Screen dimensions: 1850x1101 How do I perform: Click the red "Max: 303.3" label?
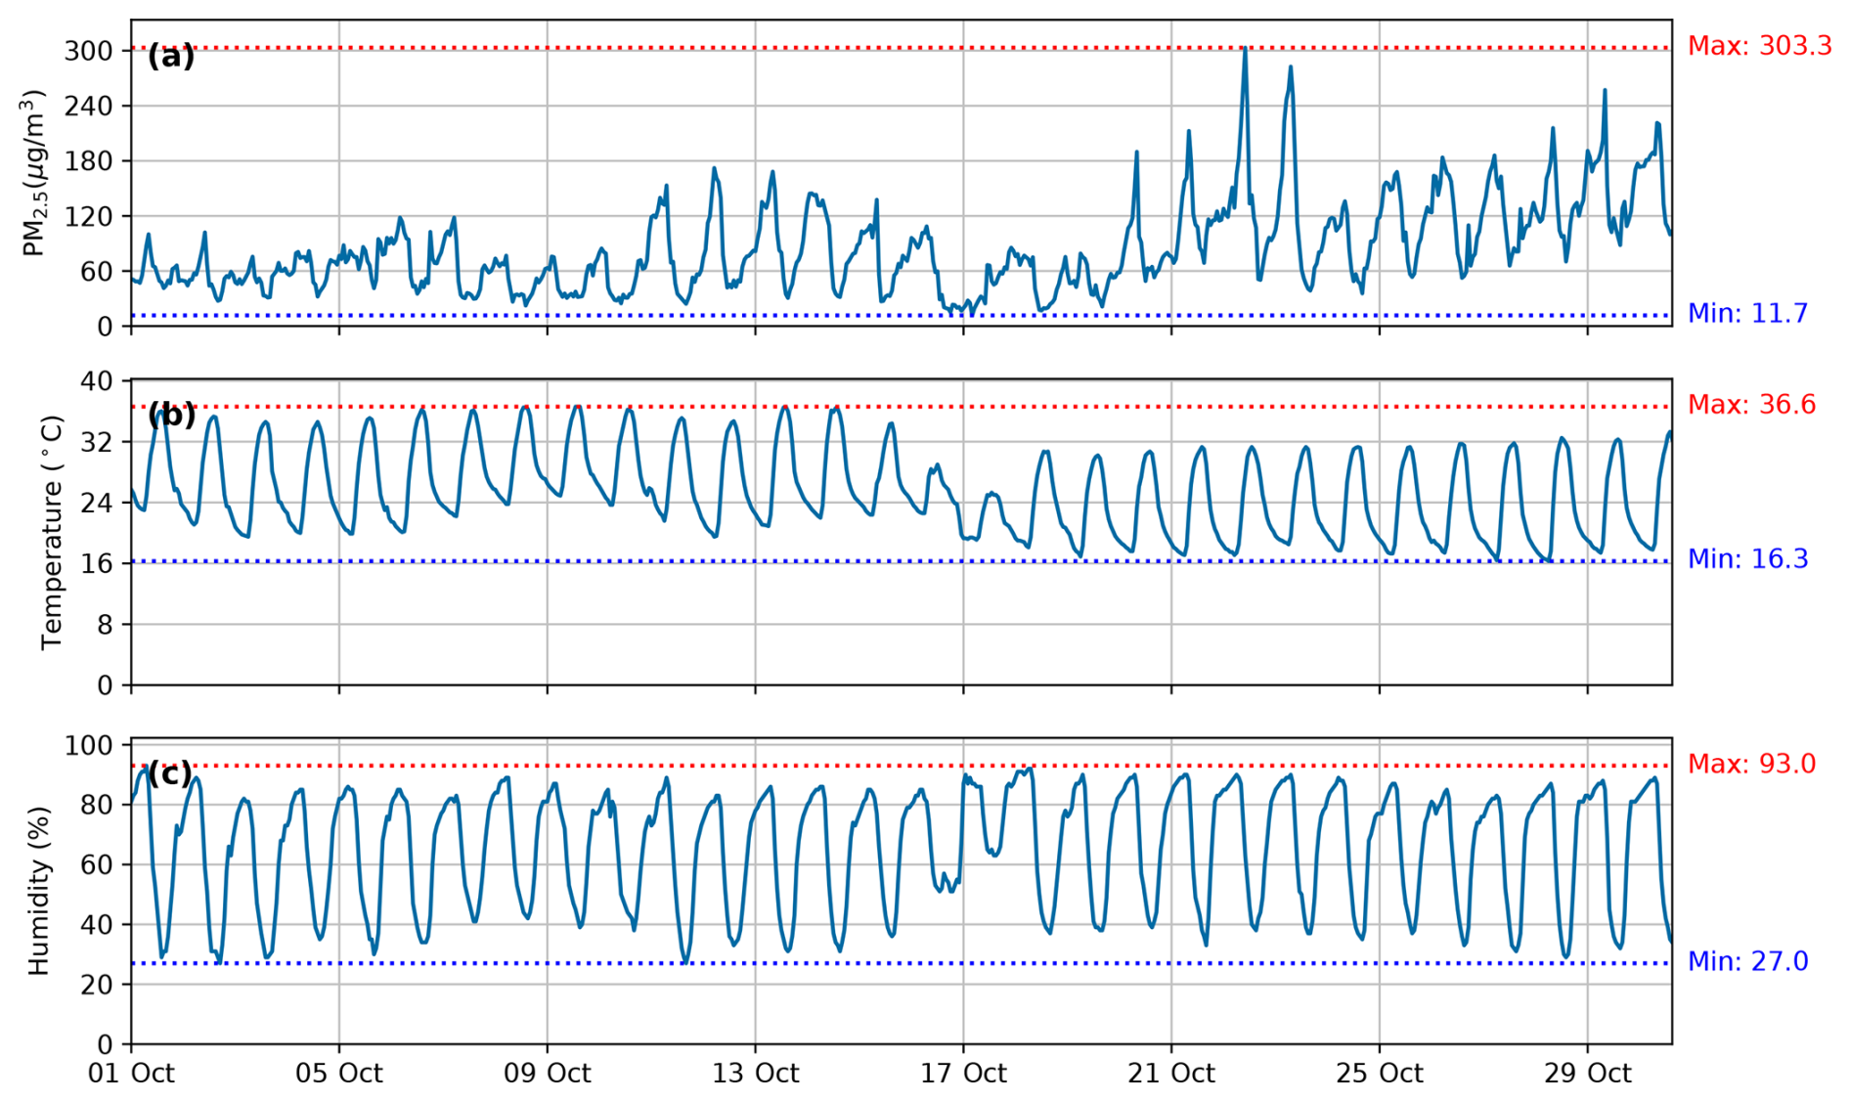click(x=1759, y=46)
